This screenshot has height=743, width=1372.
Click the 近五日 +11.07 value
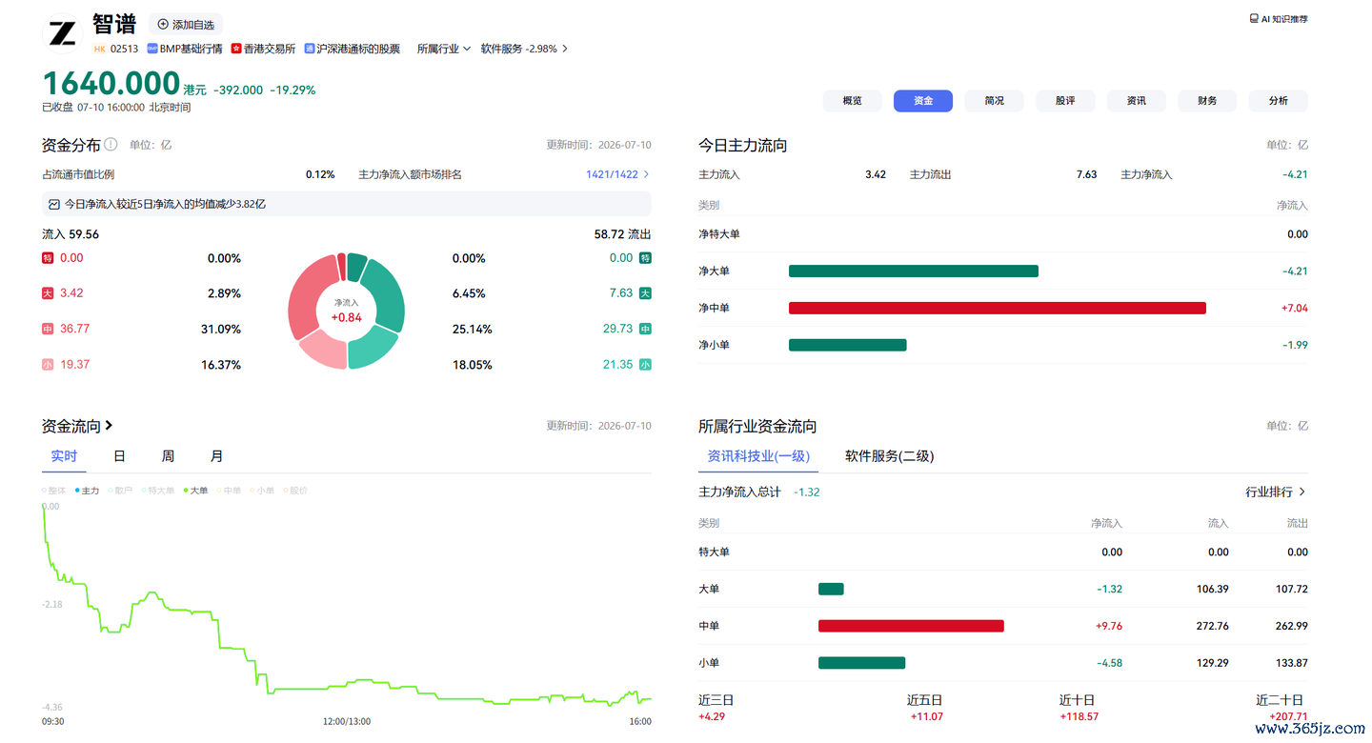coord(926,716)
